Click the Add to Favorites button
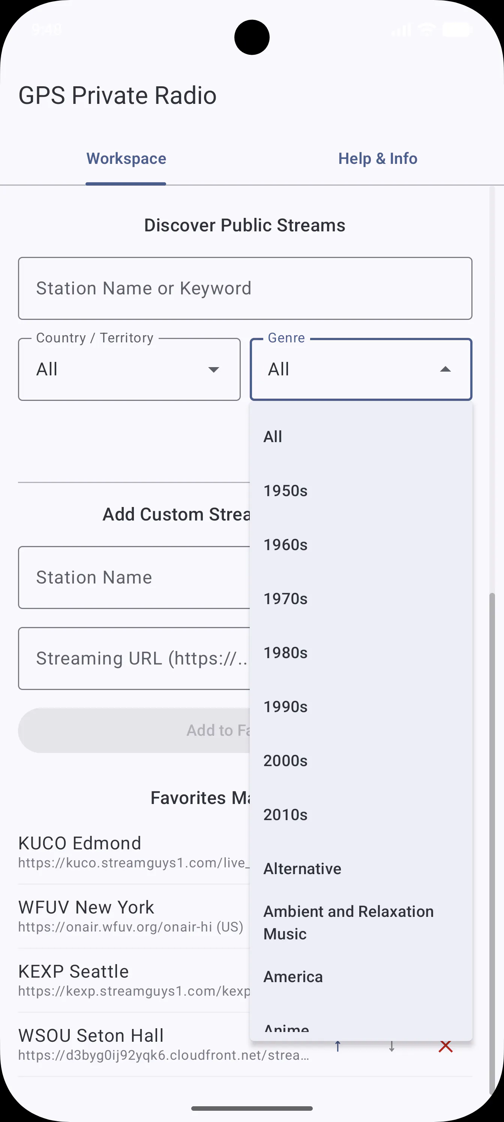Screen dimensions: 504x1122 [x=134, y=730]
